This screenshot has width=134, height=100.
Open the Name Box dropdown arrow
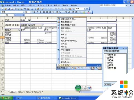pyautogui.click(x=16, y=15)
